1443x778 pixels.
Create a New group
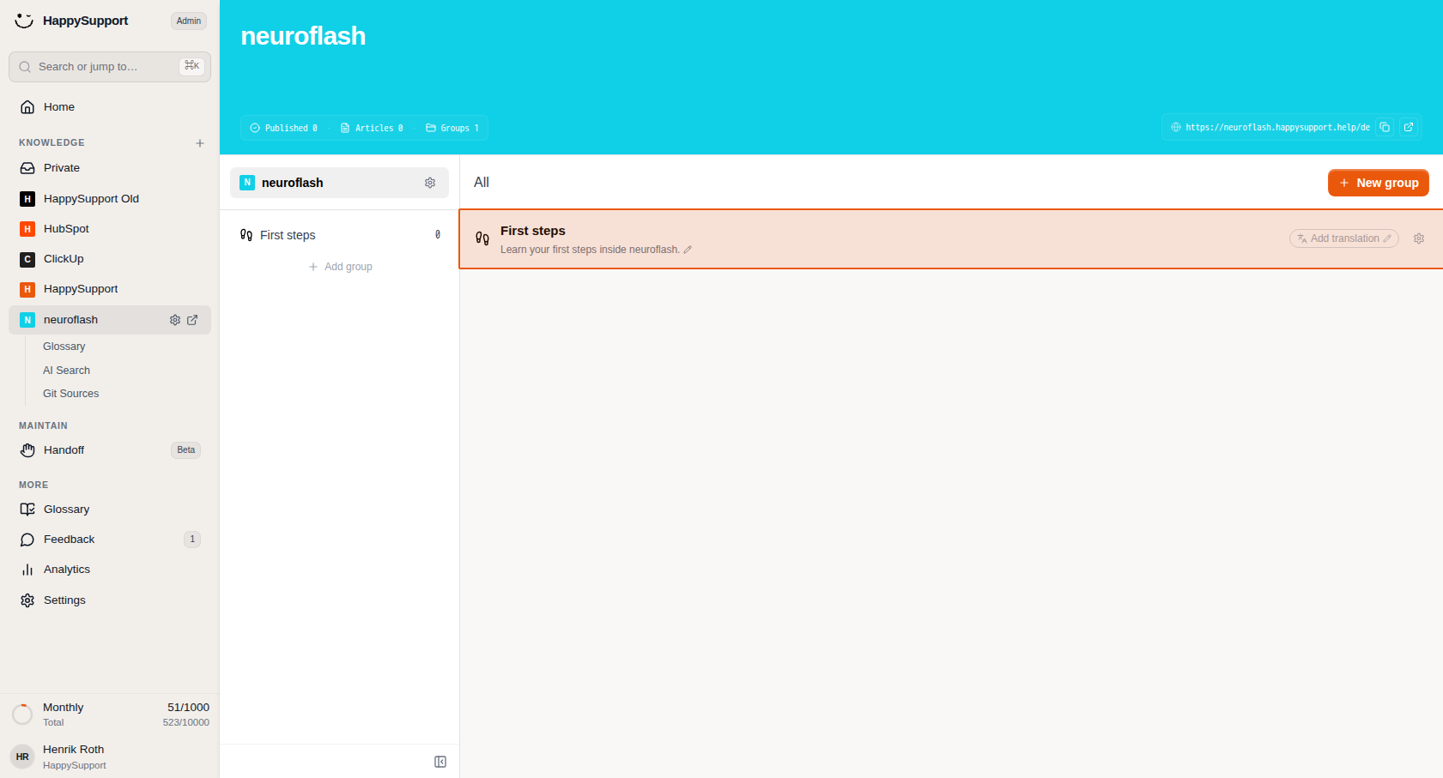click(1378, 183)
